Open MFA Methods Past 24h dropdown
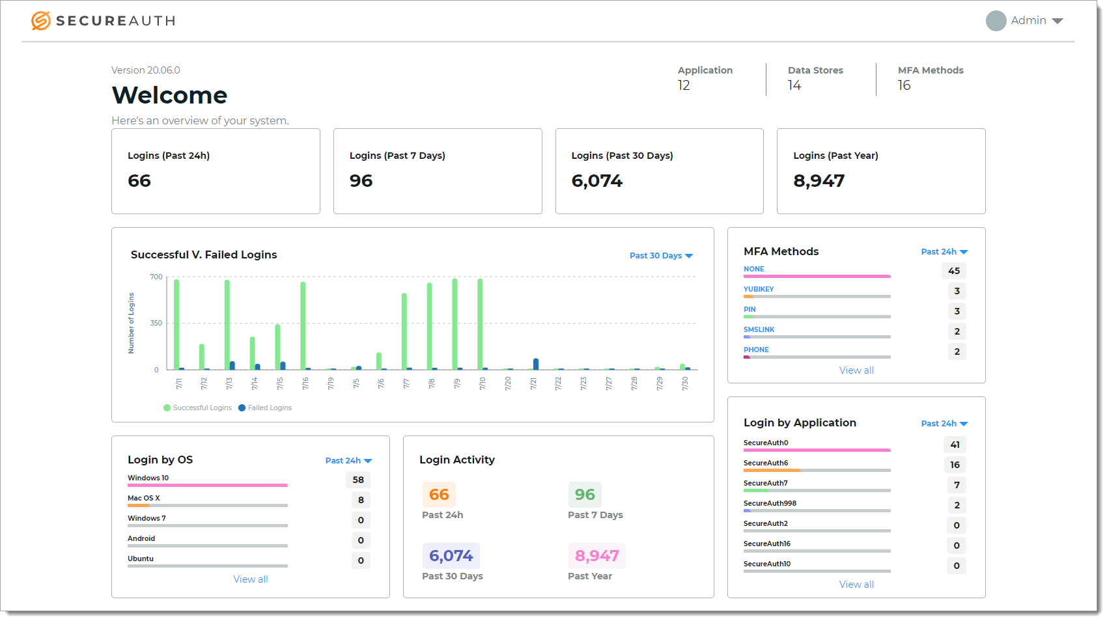 [x=944, y=252]
